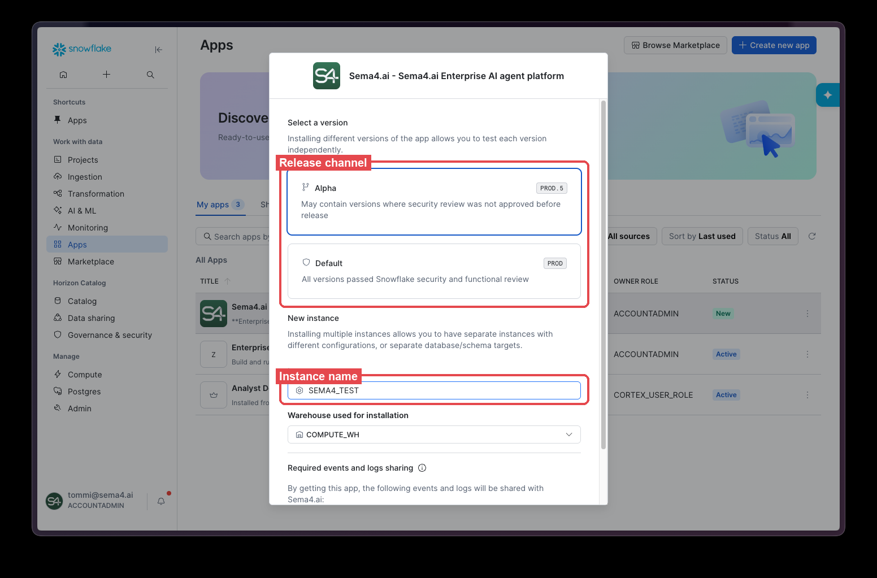Click the sparkle assistant button at right edge

[828, 95]
